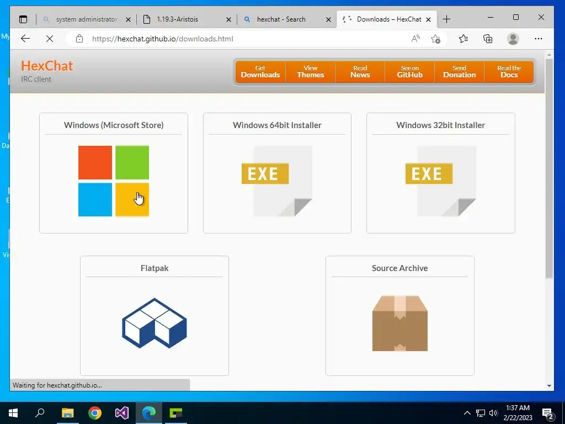Open the tab actions menu icon
565x424 pixels.
pyautogui.click(x=23, y=19)
